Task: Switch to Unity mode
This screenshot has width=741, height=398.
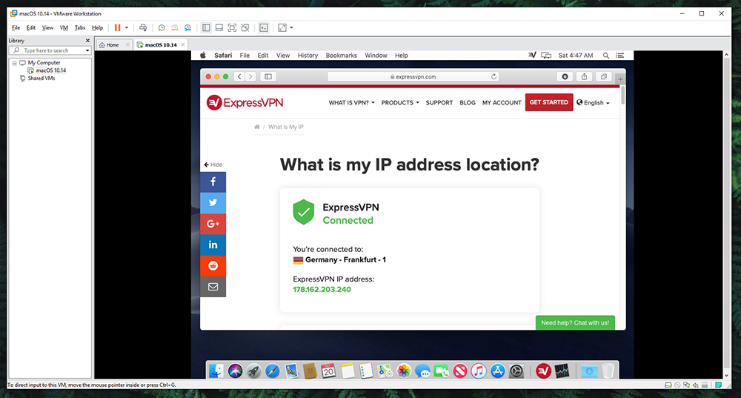Action: click(x=245, y=28)
